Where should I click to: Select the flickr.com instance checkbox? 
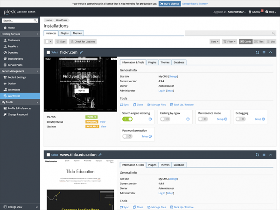[49, 52]
